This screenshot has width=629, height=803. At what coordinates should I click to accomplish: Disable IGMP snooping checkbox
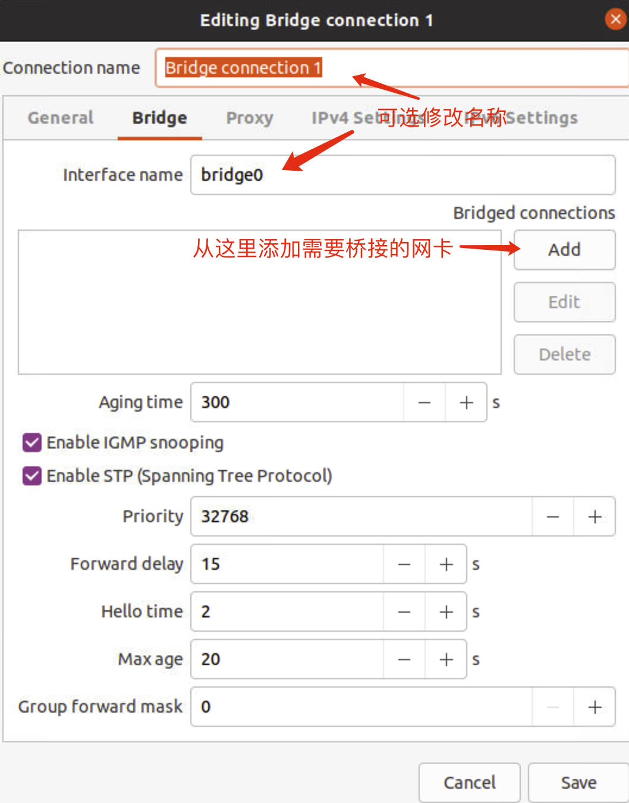point(32,443)
